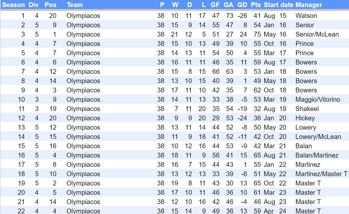Select the Pos column header
This screenshot has height=214, width=349.
[x=50, y=5]
